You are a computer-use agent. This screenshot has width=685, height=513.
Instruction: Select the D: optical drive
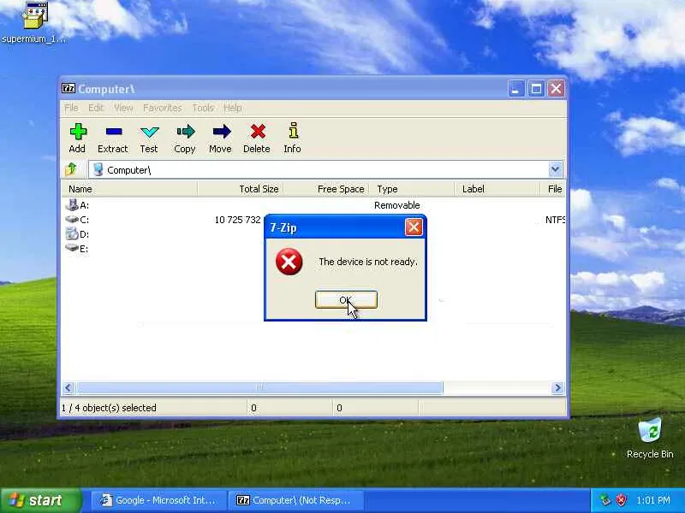point(77,234)
